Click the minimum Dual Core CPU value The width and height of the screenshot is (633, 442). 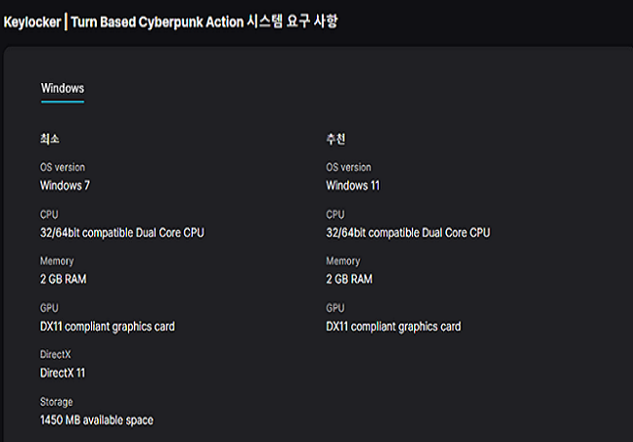click(122, 233)
